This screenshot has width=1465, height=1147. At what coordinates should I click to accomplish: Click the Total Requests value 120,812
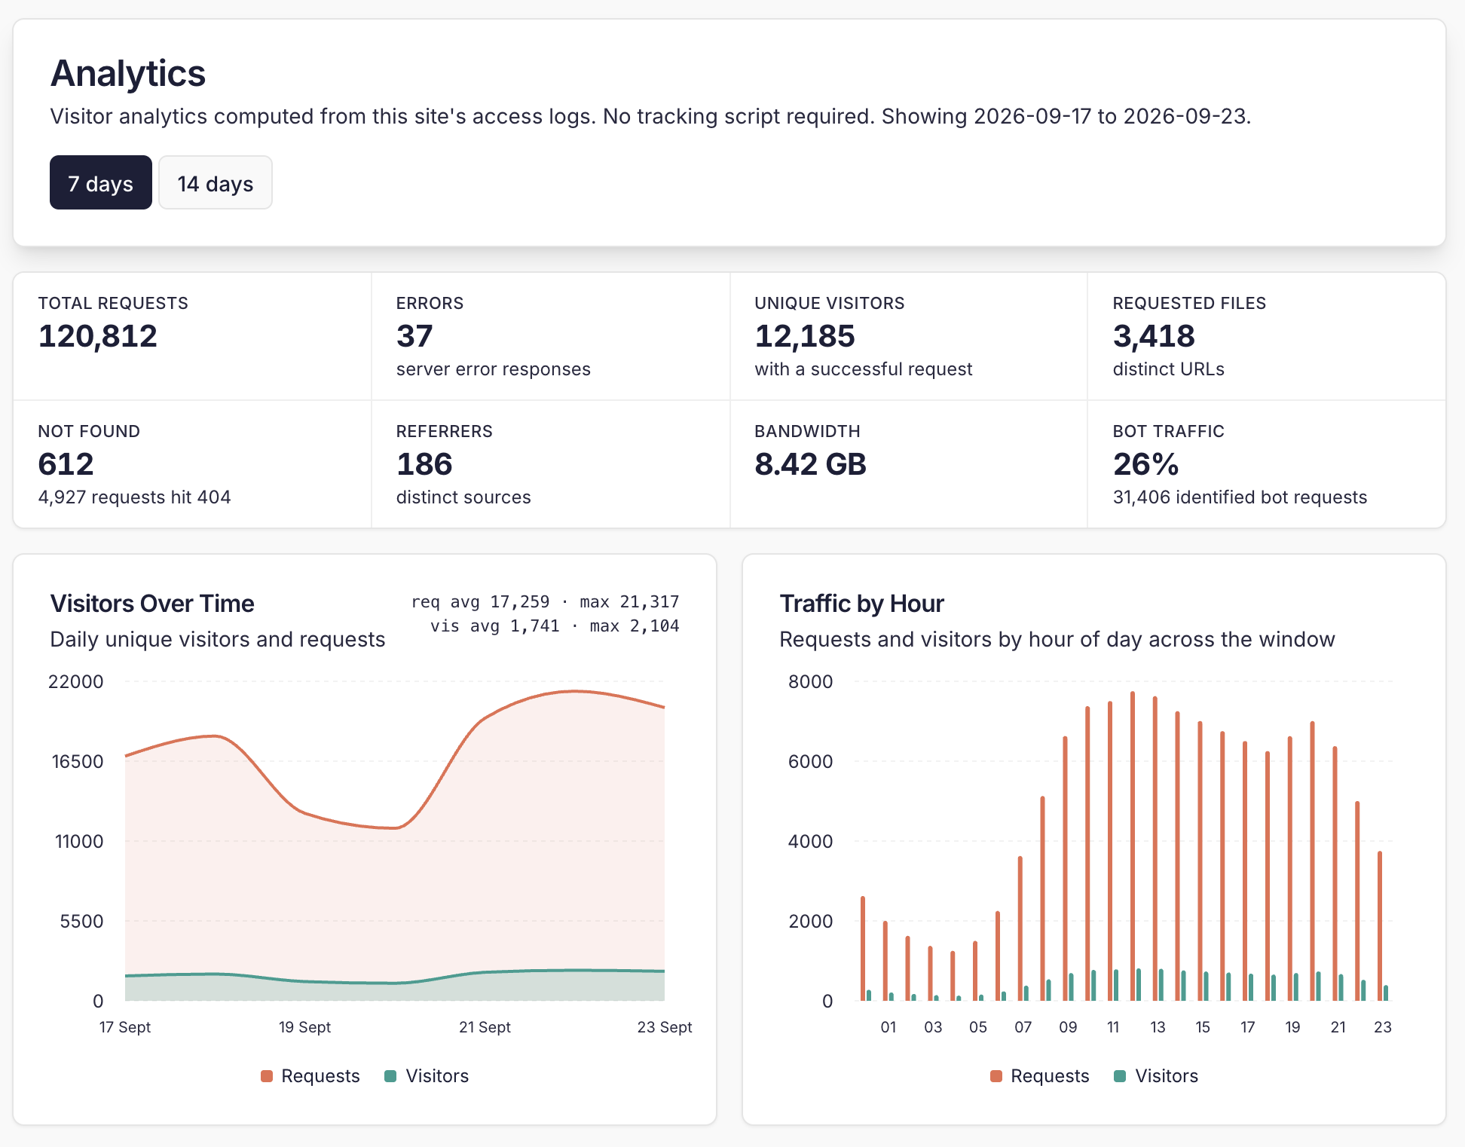pyautogui.click(x=98, y=336)
